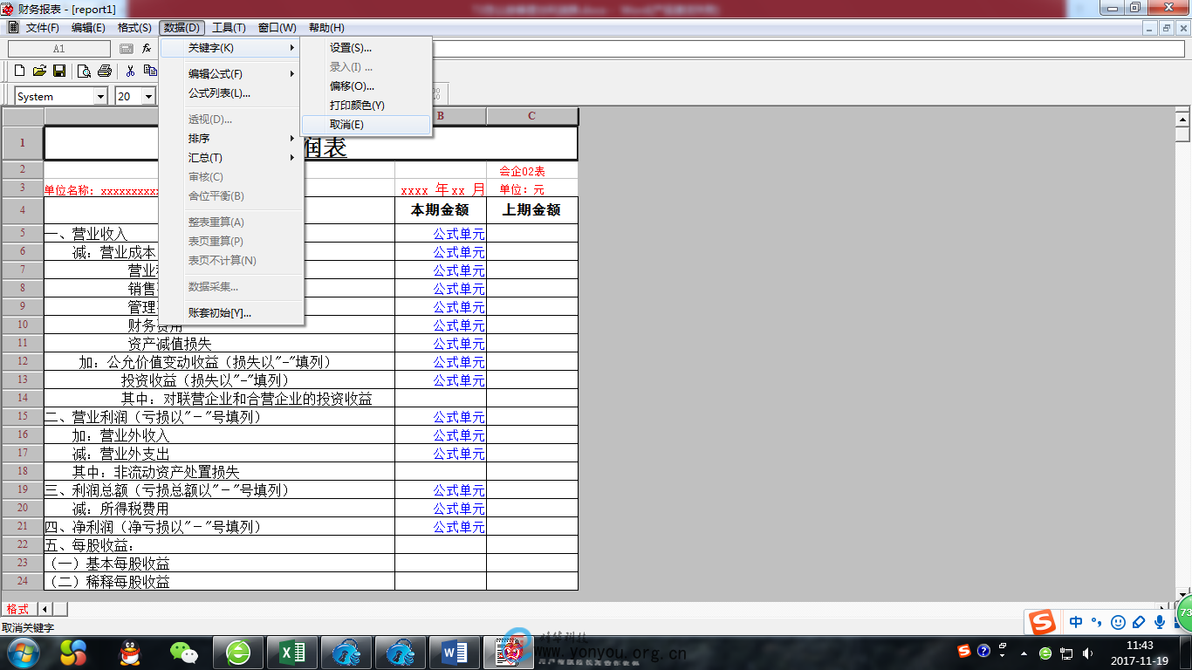Open Print Preview from the toolbar
Viewport: 1192px width, 670px height.
point(85,71)
